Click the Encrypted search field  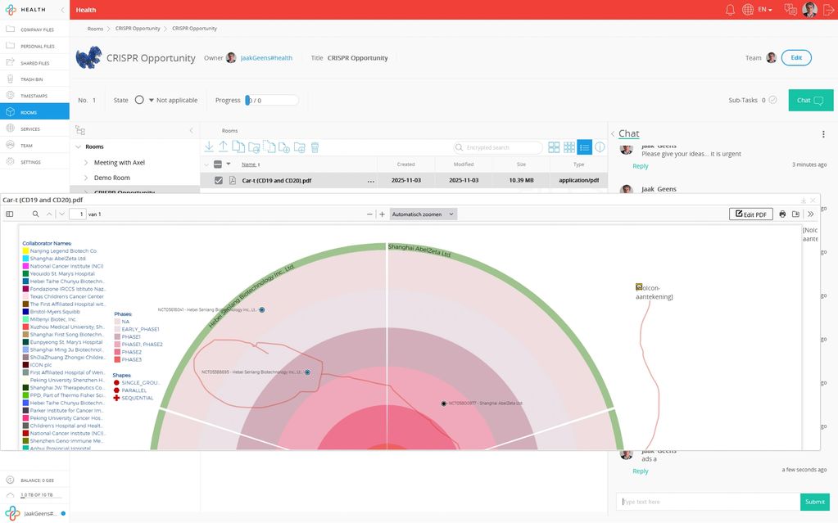(499, 147)
